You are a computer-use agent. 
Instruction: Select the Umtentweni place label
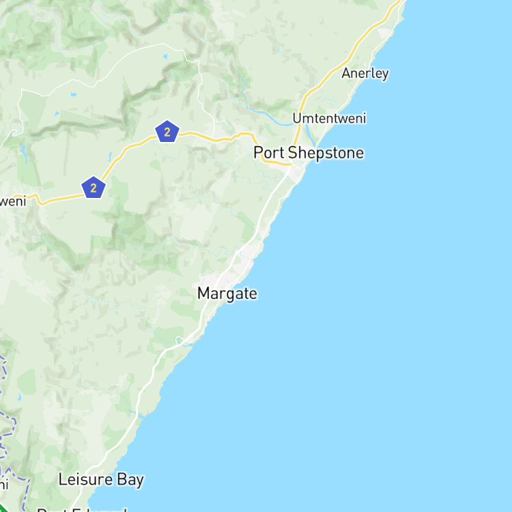click(x=329, y=118)
